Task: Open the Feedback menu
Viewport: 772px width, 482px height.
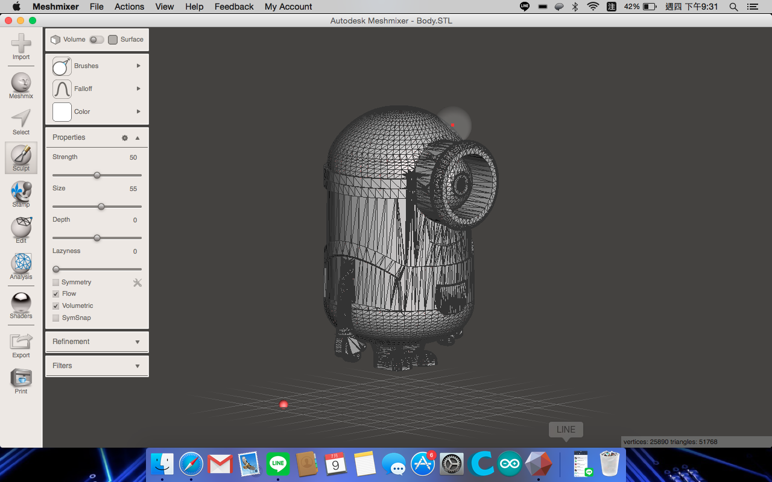Action: [234, 7]
